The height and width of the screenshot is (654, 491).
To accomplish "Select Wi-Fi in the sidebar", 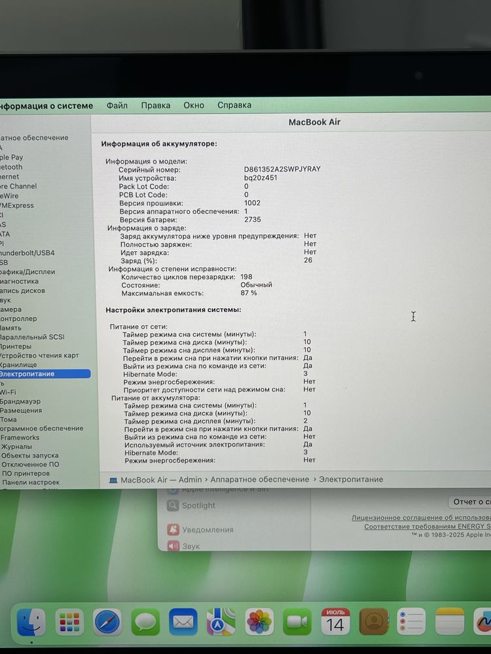I will point(8,392).
